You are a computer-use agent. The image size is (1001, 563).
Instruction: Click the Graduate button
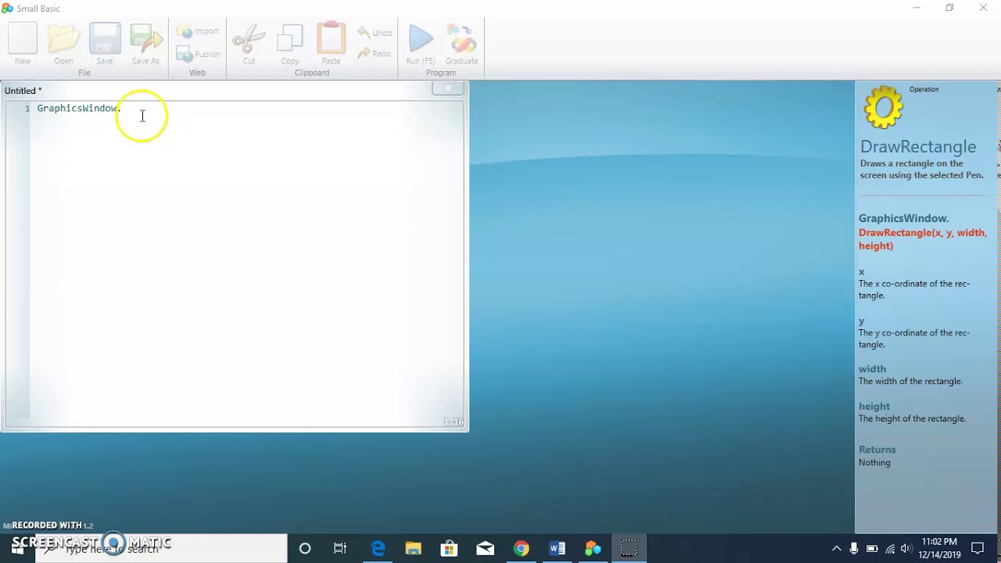461,44
